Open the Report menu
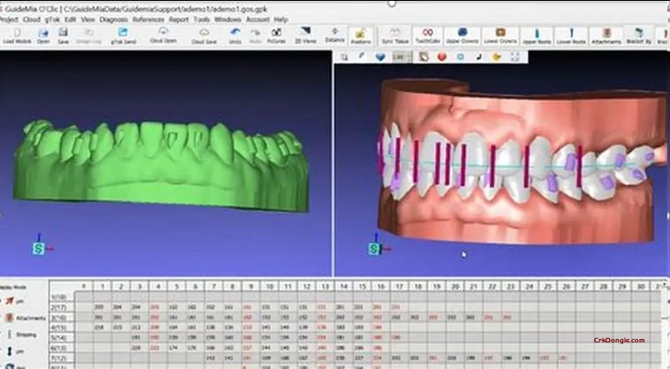 [x=178, y=19]
